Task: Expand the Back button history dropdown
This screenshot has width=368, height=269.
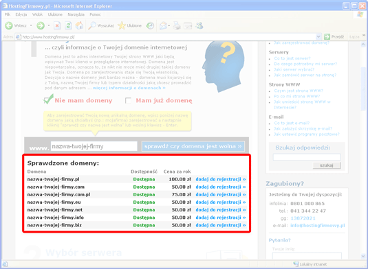Action: click(x=31, y=25)
